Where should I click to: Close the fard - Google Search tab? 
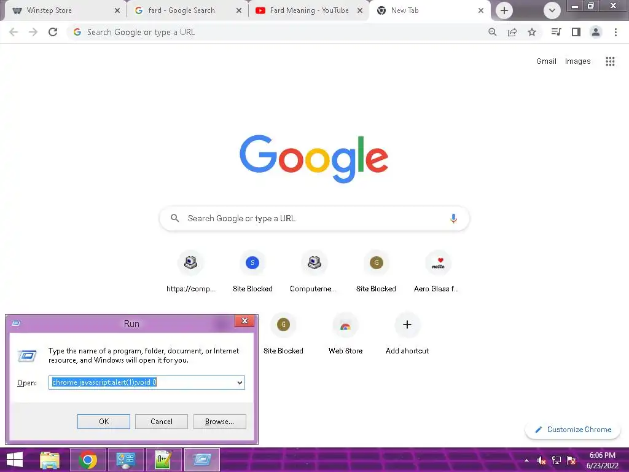pos(239,10)
